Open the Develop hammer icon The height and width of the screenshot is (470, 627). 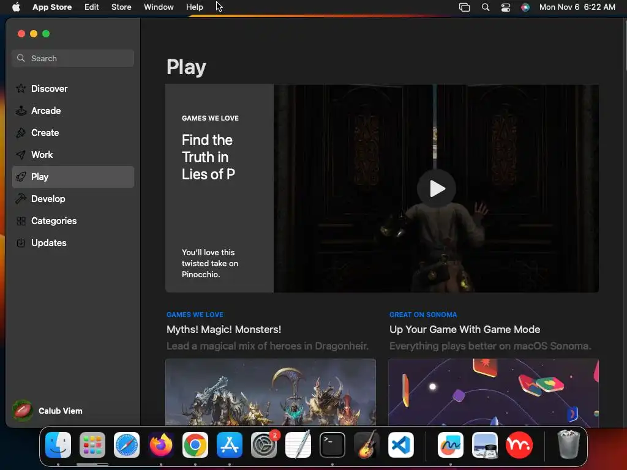(x=21, y=199)
